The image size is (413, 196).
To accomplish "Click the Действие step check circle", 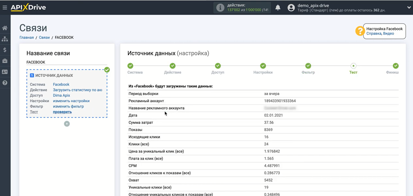I will click(x=173, y=66).
